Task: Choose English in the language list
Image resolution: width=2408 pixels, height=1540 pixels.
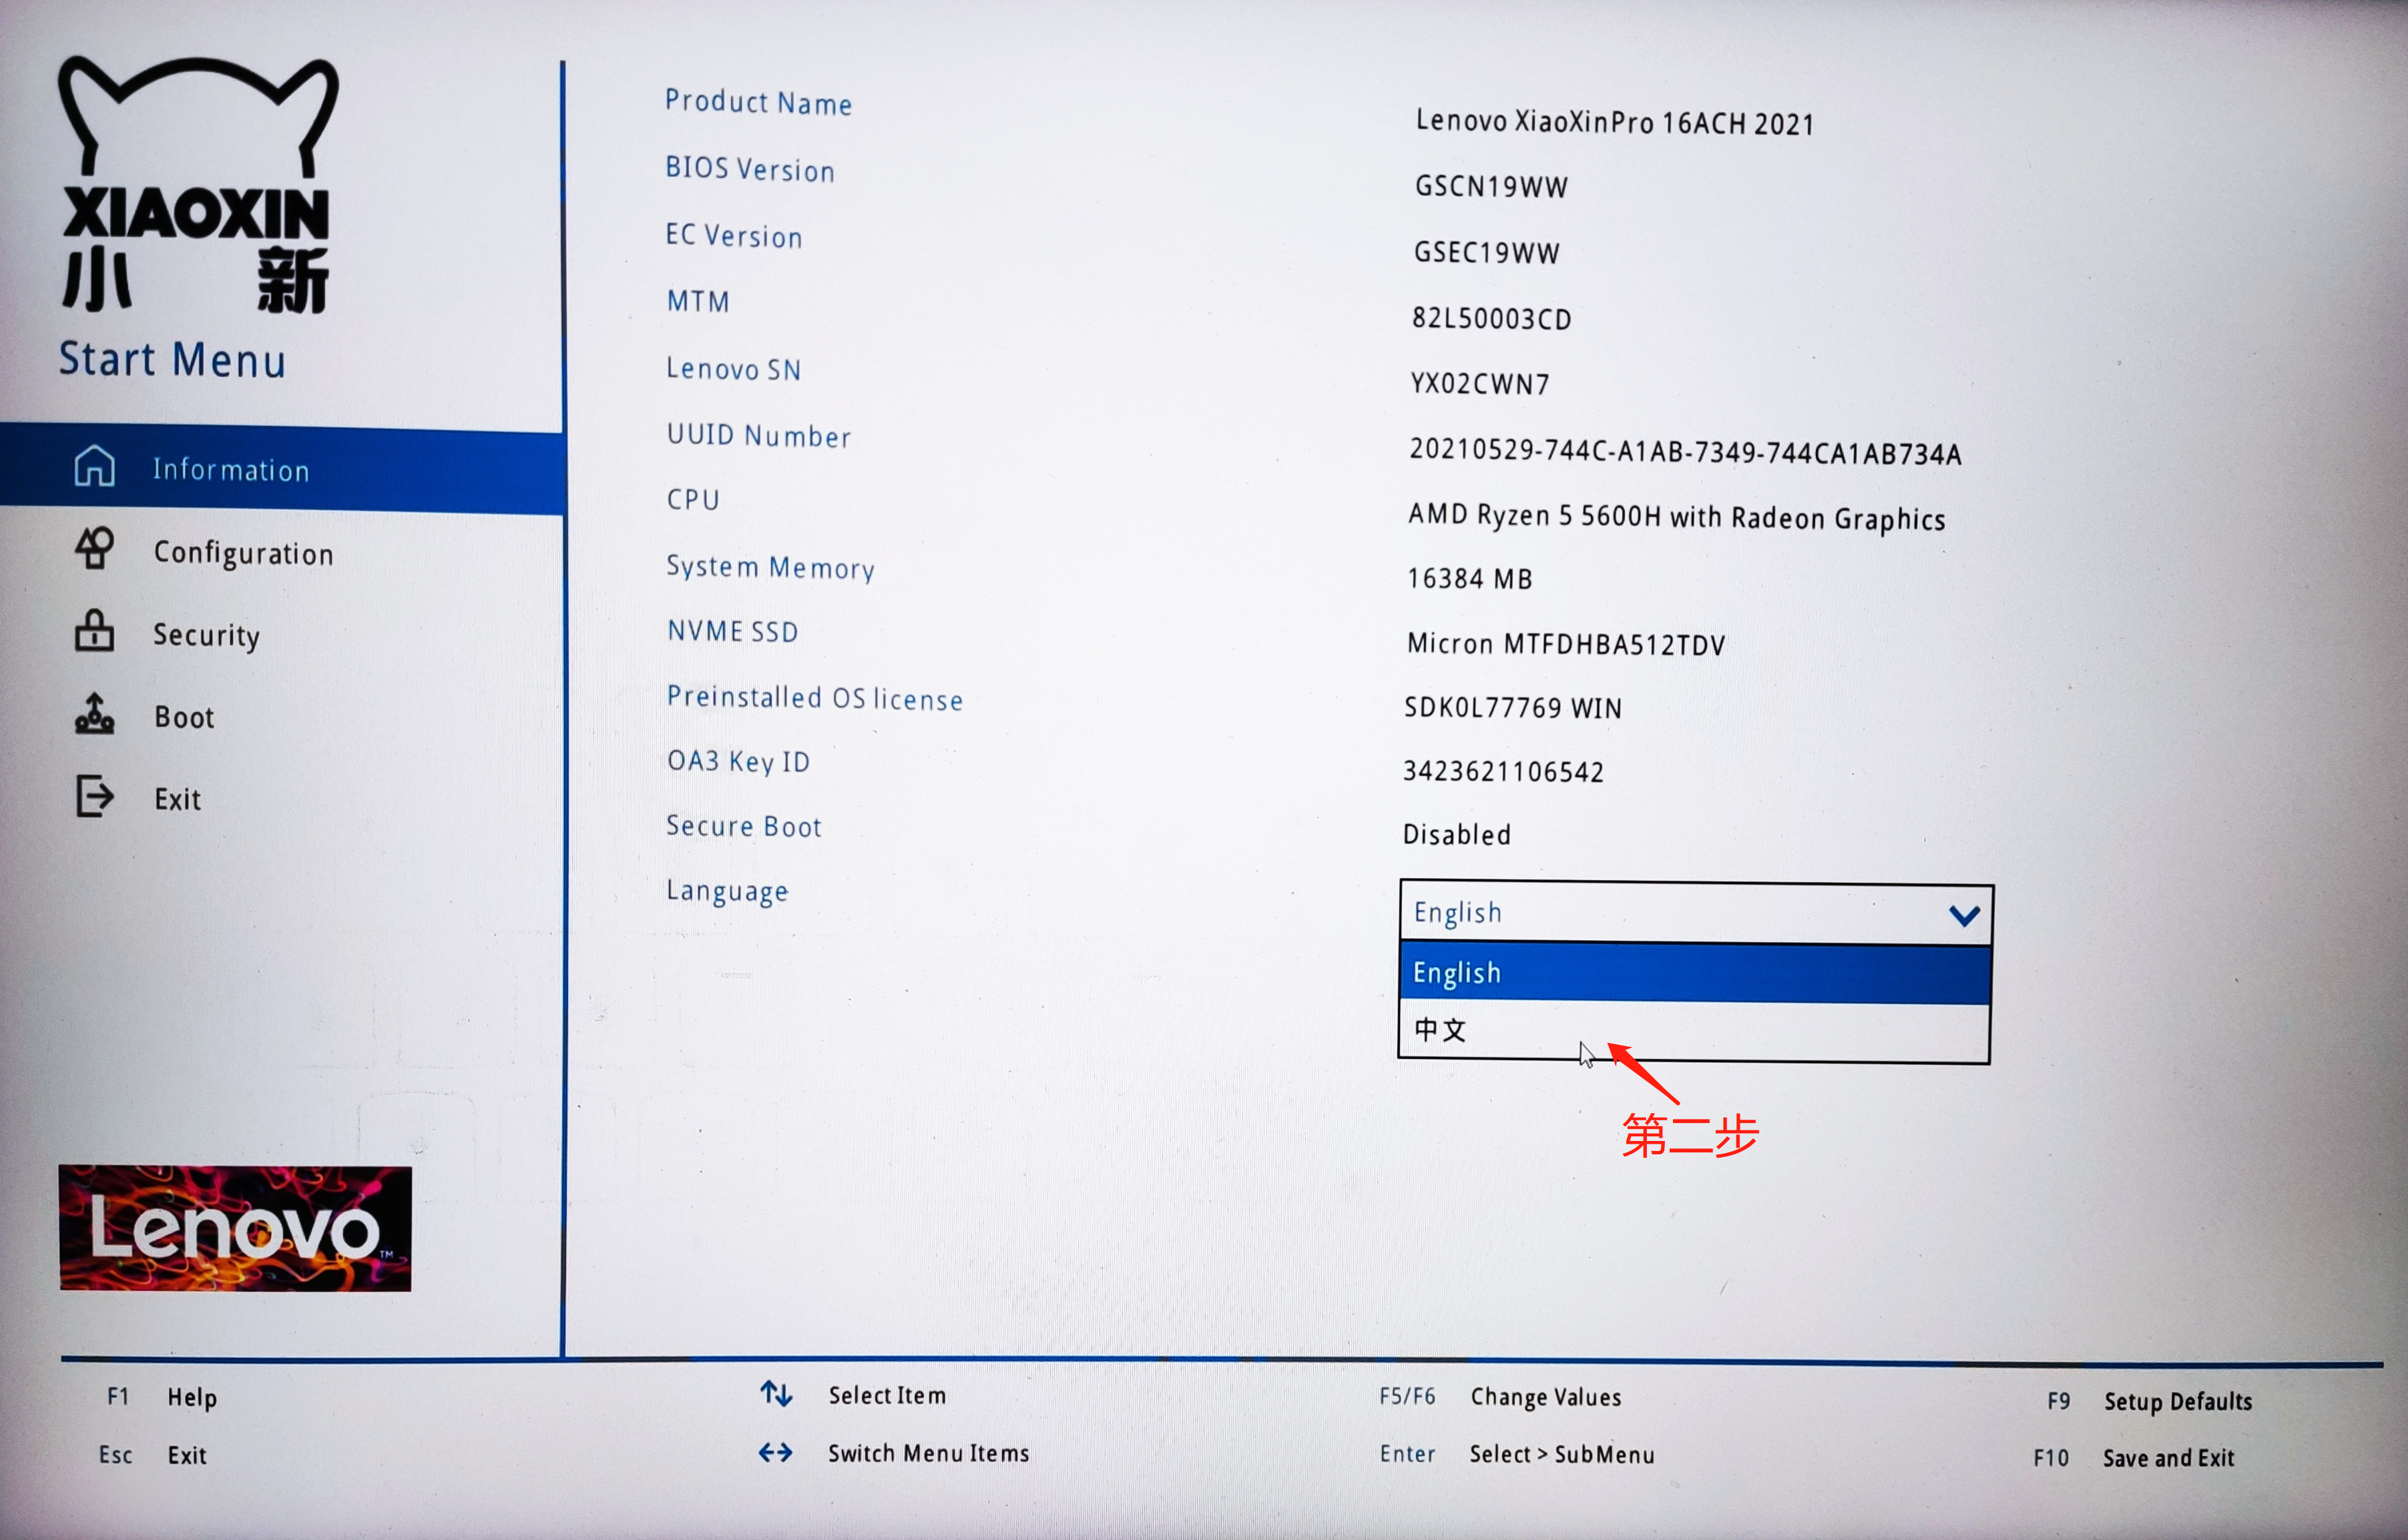Action: [1696, 973]
